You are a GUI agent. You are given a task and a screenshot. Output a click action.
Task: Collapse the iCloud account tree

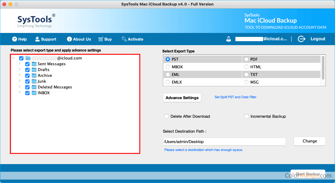[x=13, y=58]
